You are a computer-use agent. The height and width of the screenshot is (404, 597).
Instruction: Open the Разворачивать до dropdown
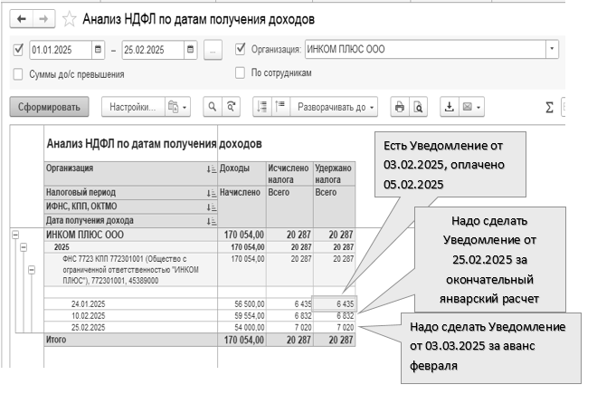(335, 107)
